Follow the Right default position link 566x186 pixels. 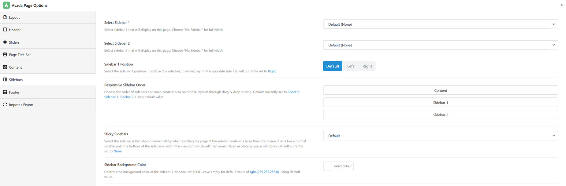[272, 71]
